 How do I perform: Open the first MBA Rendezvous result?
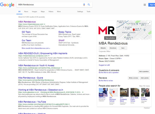pyautogui.click(x=27, y=22)
